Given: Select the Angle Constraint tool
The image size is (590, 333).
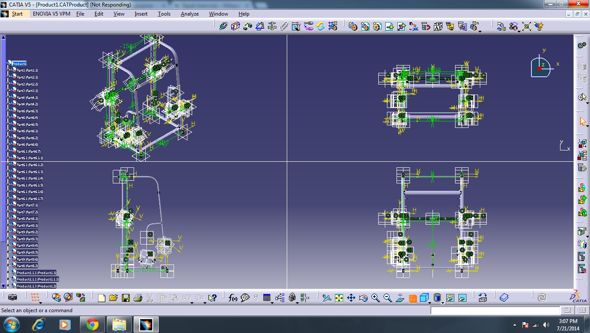Looking at the screenshot, I should pos(259,26).
